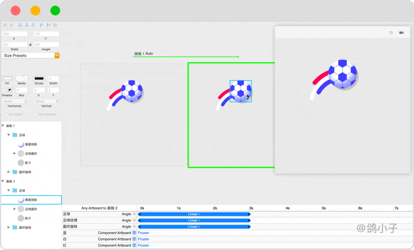The height and width of the screenshot is (250, 414).
Task: Open the Fill color swatch
Action: click(x=7, y=78)
